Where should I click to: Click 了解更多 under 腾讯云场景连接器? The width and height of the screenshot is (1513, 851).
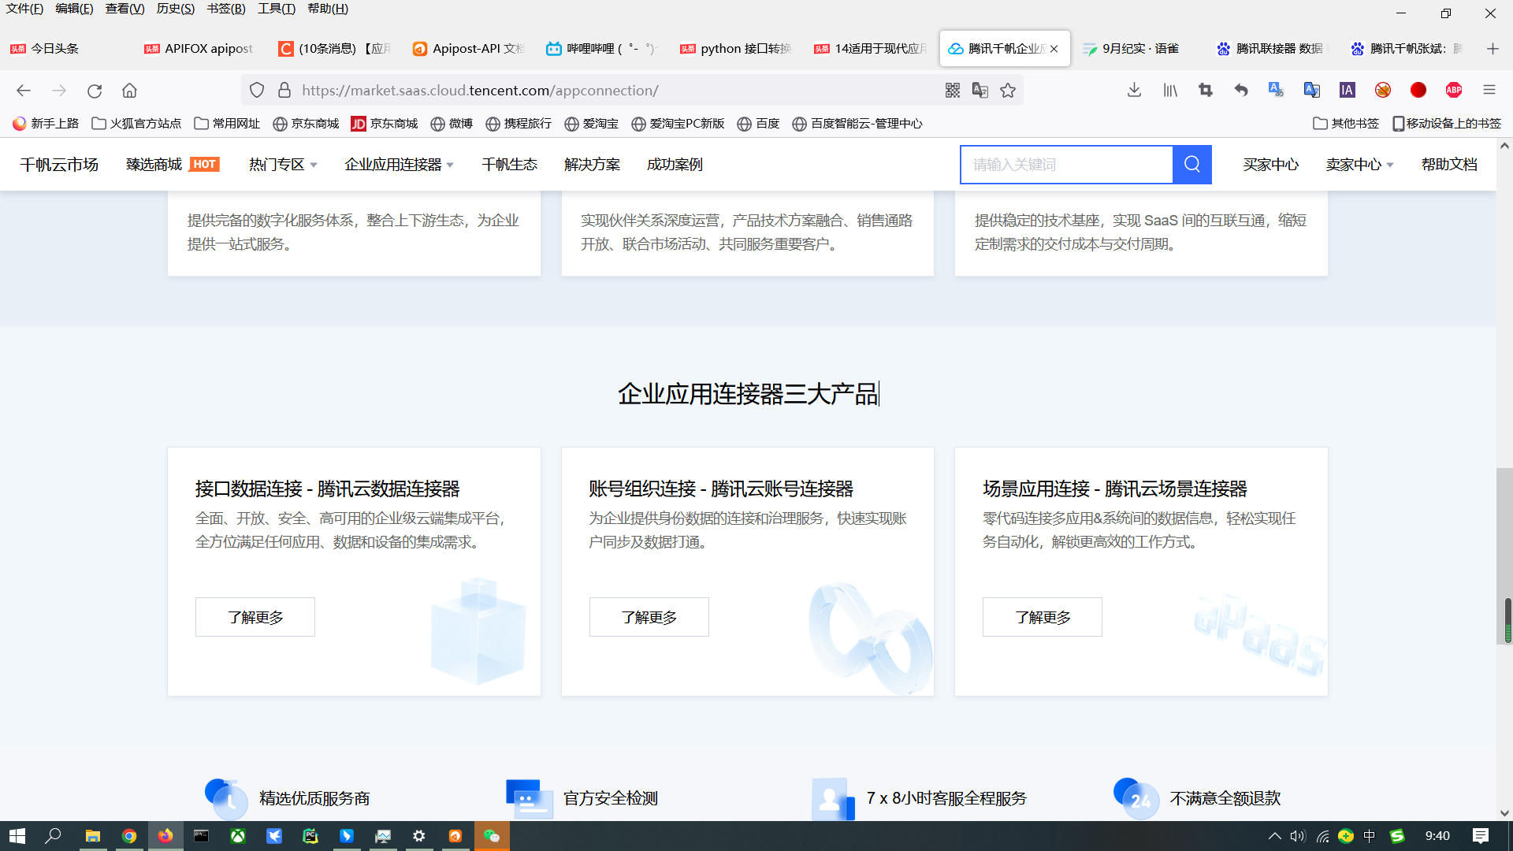[x=1042, y=617]
